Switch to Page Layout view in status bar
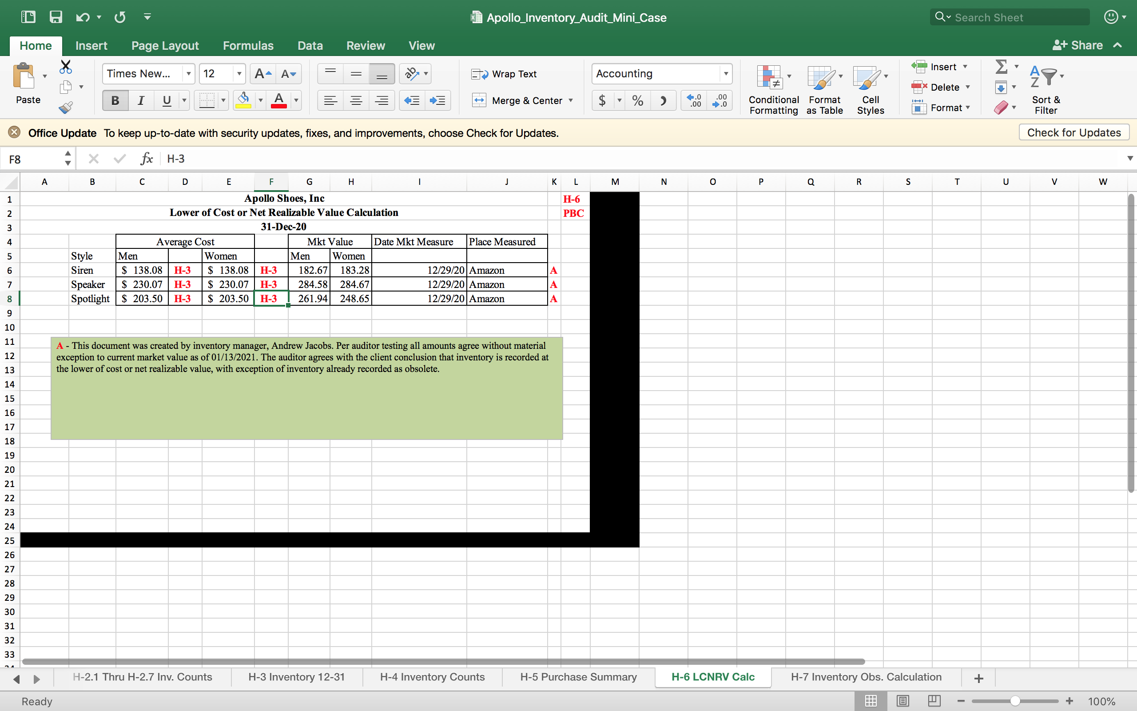 [x=902, y=701]
